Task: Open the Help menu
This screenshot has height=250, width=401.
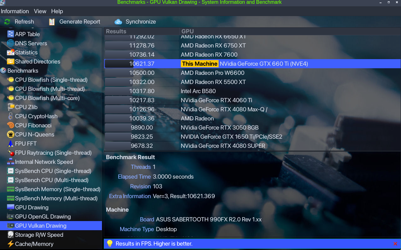Action: (x=57, y=11)
